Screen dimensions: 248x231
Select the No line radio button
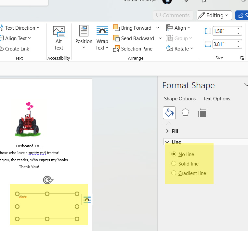point(174,154)
